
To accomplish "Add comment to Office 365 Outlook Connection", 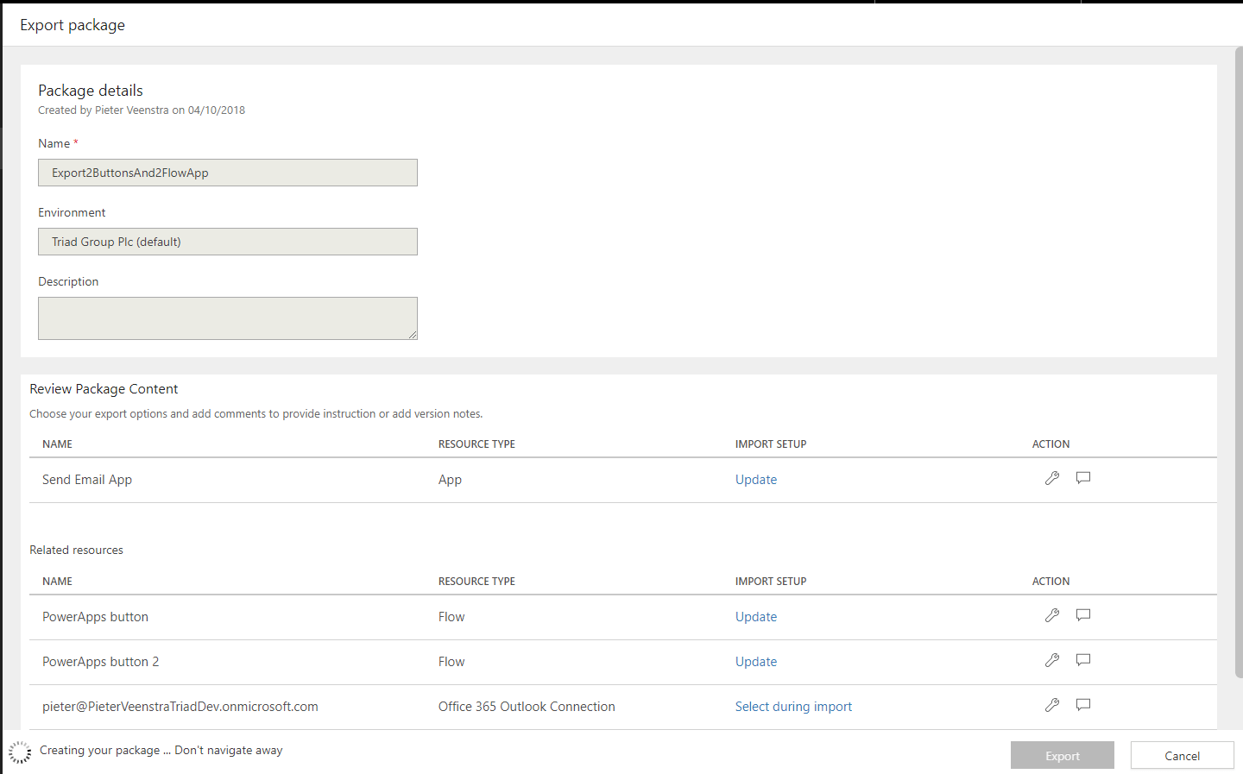I will (1083, 705).
